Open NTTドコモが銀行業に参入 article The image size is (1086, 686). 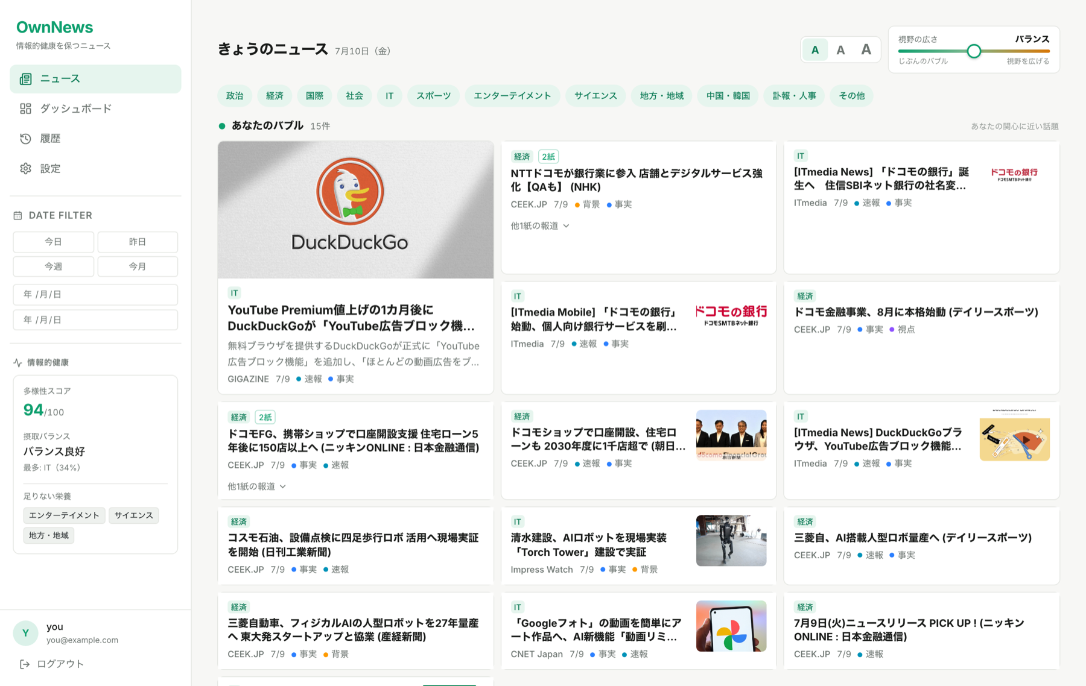click(636, 180)
